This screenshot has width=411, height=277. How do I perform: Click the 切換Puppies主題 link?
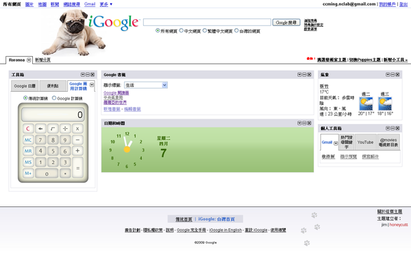pyautogui.click(x=364, y=60)
